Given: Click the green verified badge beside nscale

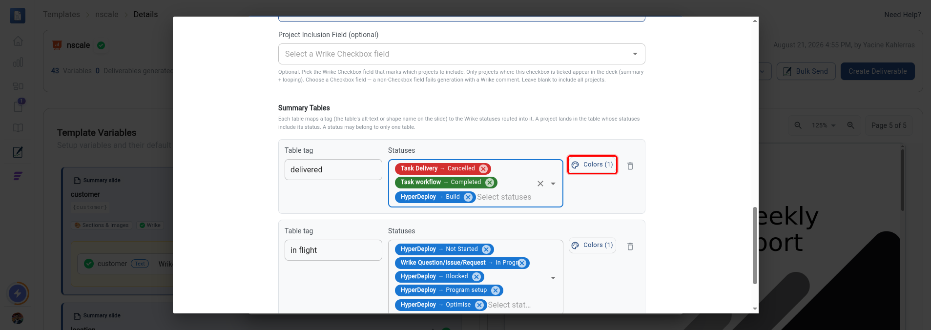Looking at the screenshot, I should click(101, 45).
